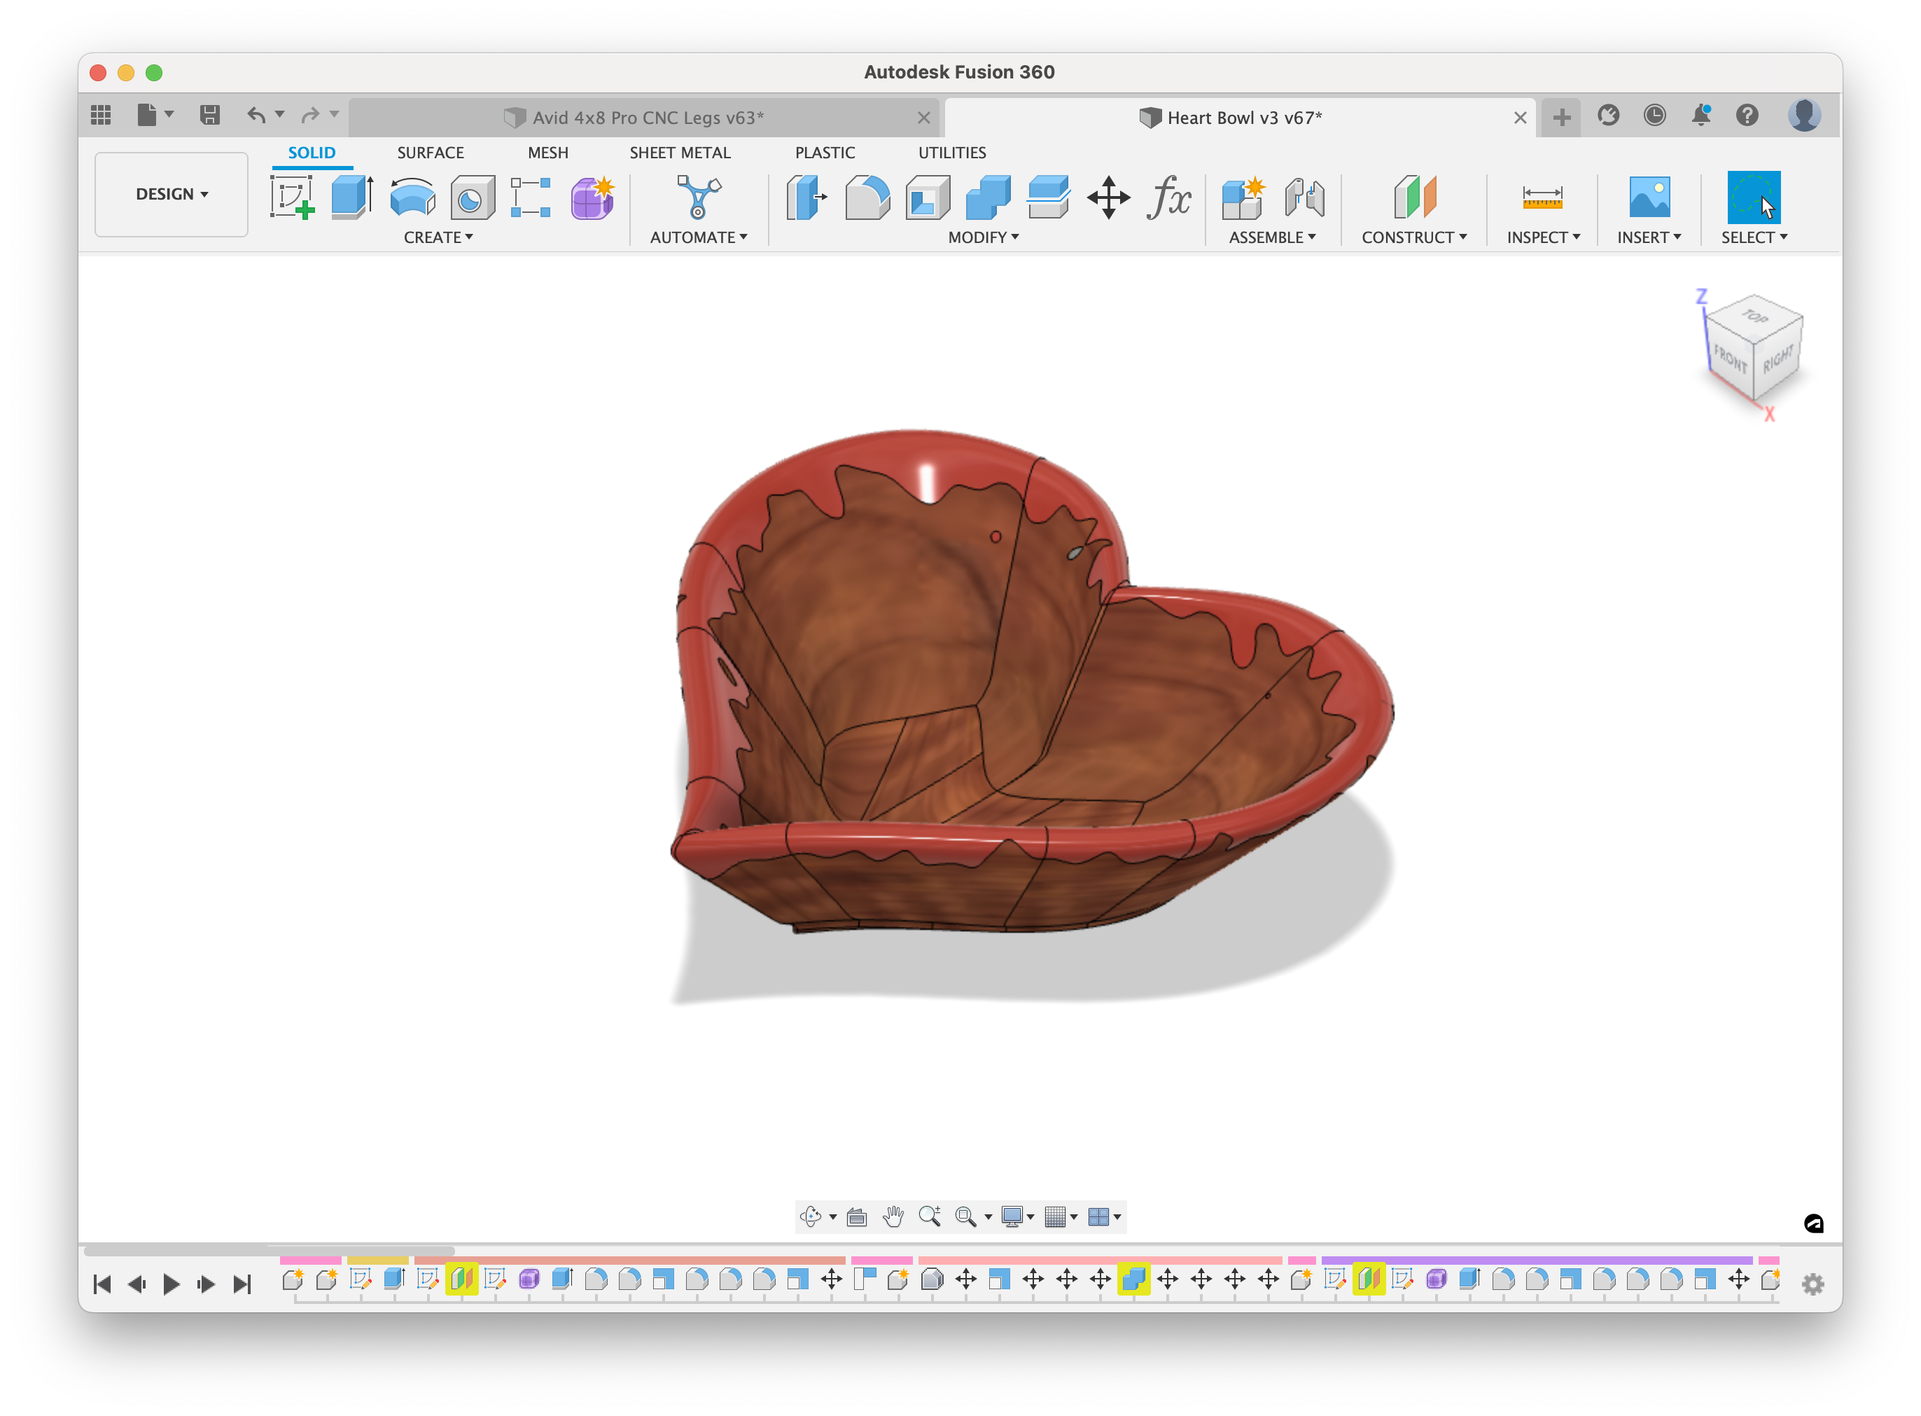Select the Pan hand tool
This screenshot has height=1416, width=1921.
pyautogui.click(x=893, y=1216)
